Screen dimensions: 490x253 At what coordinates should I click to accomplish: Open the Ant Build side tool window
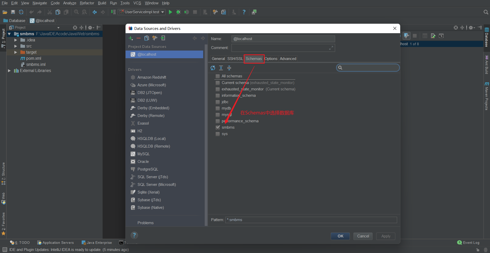487,65
